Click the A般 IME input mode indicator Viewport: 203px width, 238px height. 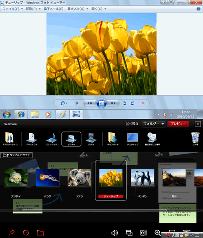click(175, 235)
